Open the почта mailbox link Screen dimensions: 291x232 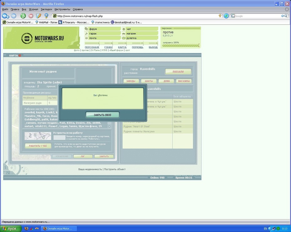[x=102, y=38]
